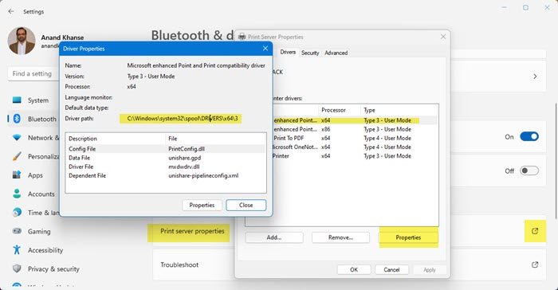
Task: Select Dependent File unishare-pipelineconfig.xml row
Action: point(166,175)
